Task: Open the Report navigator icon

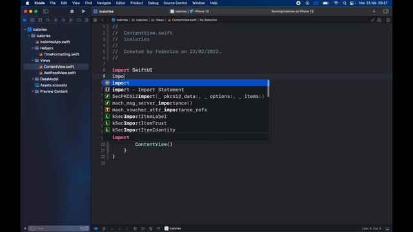Action: [86, 20]
